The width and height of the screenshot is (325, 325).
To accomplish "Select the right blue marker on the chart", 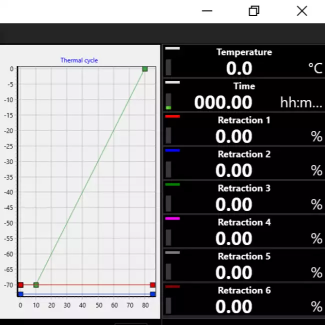I will coord(152,294).
